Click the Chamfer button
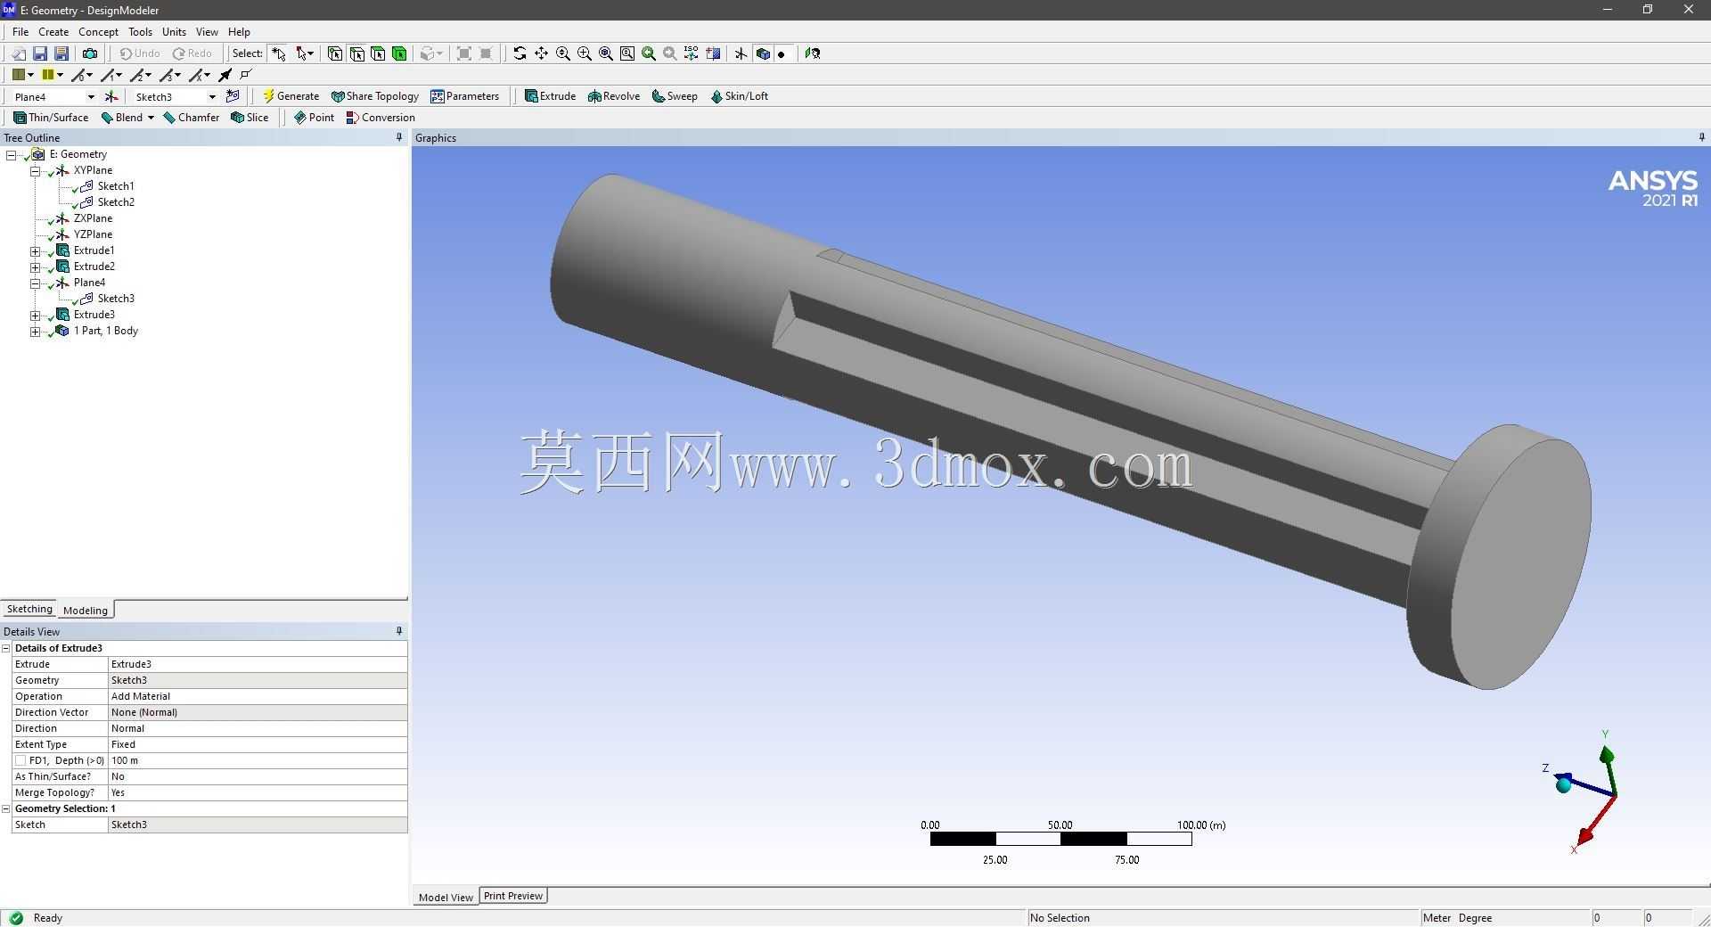Image resolution: width=1711 pixels, height=927 pixels. point(191,118)
